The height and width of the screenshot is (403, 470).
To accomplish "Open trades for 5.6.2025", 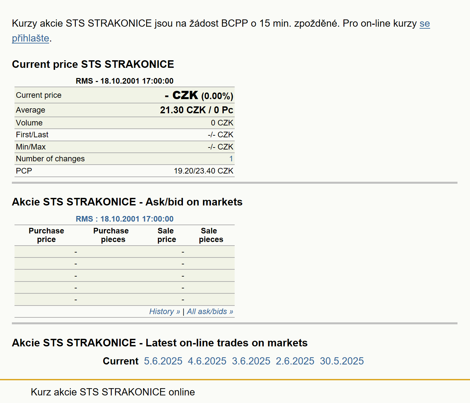I will coord(163,361).
